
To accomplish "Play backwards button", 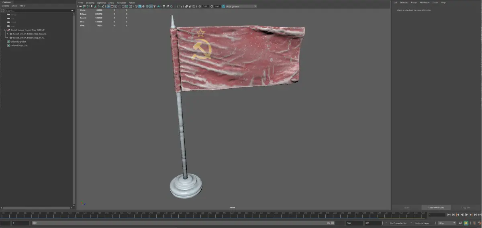I will [462, 215].
